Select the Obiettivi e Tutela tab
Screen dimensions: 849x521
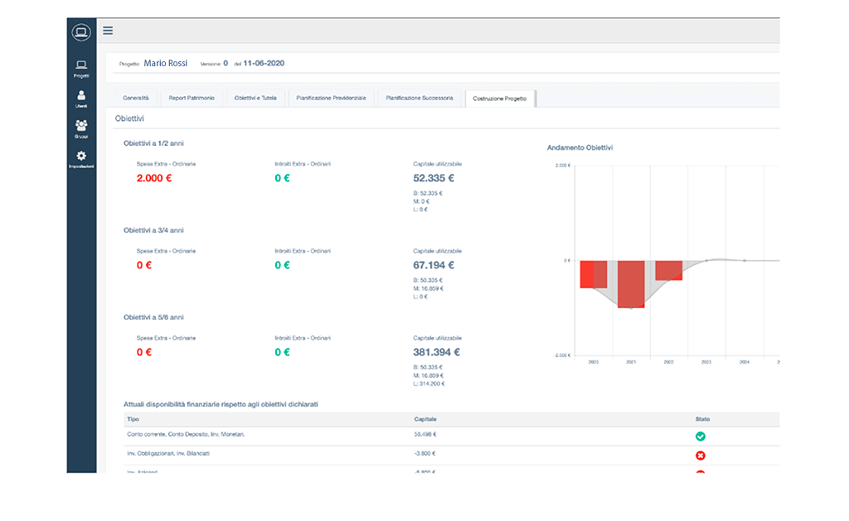(x=255, y=98)
